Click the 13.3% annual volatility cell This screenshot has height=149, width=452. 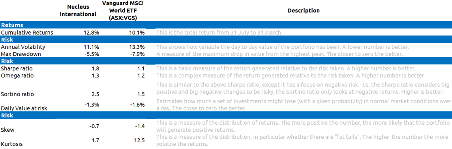[x=137, y=47]
